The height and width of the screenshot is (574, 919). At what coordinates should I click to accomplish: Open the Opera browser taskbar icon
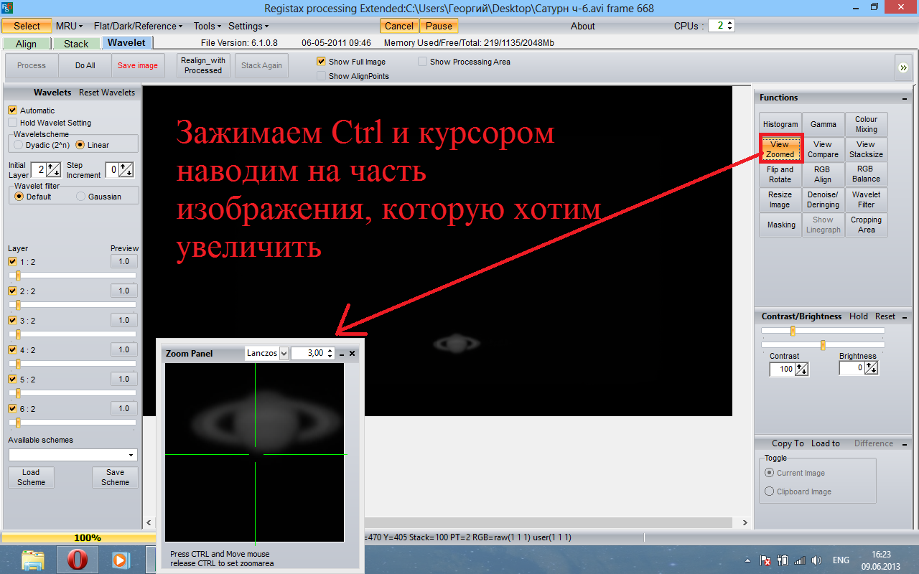(77, 560)
